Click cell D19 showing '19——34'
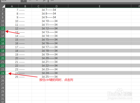Image resolution: width=140 pixels, height=103 pixels. click(x=57, y=55)
